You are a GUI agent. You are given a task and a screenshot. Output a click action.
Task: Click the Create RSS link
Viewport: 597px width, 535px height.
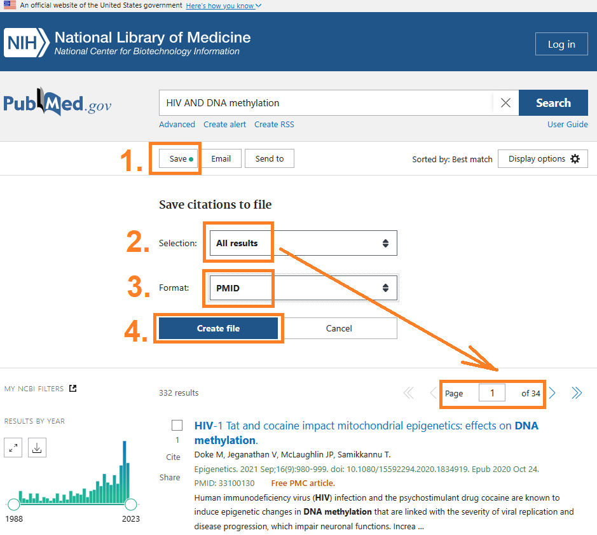coord(274,125)
